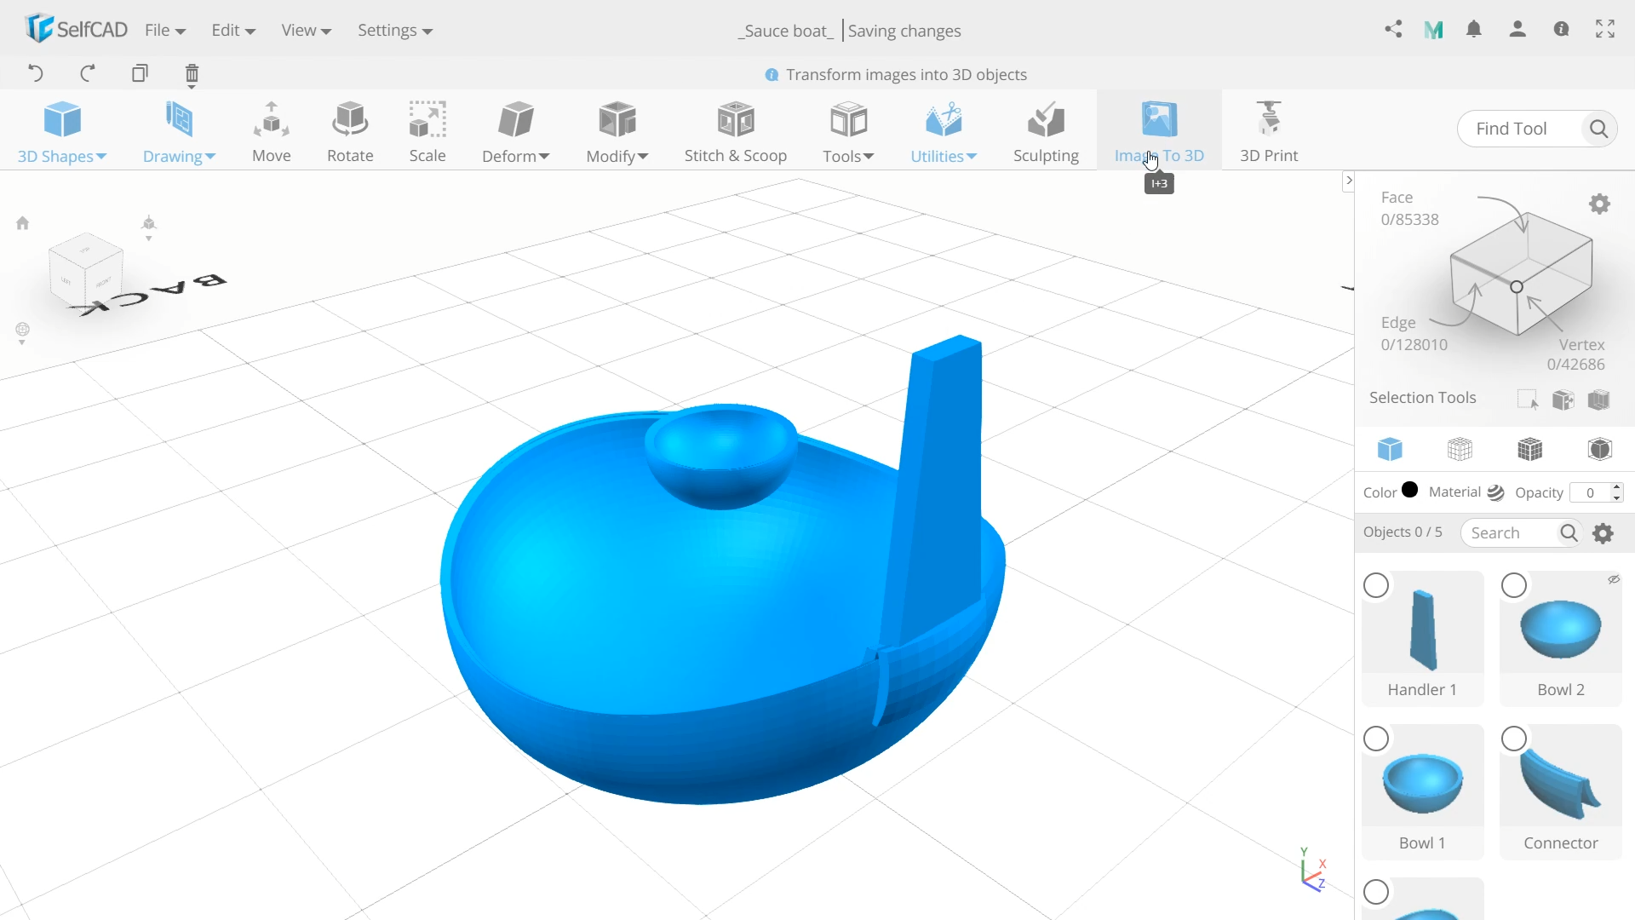Open the MyMiniFactory M icon
1635x920 pixels.
pyautogui.click(x=1433, y=30)
